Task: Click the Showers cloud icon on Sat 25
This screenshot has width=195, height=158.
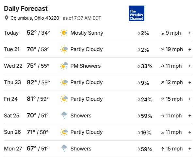Action: pyautogui.click(x=64, y=115)
